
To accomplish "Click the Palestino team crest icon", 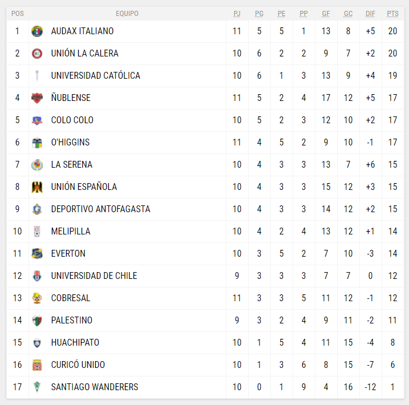I will coord(37,321).
